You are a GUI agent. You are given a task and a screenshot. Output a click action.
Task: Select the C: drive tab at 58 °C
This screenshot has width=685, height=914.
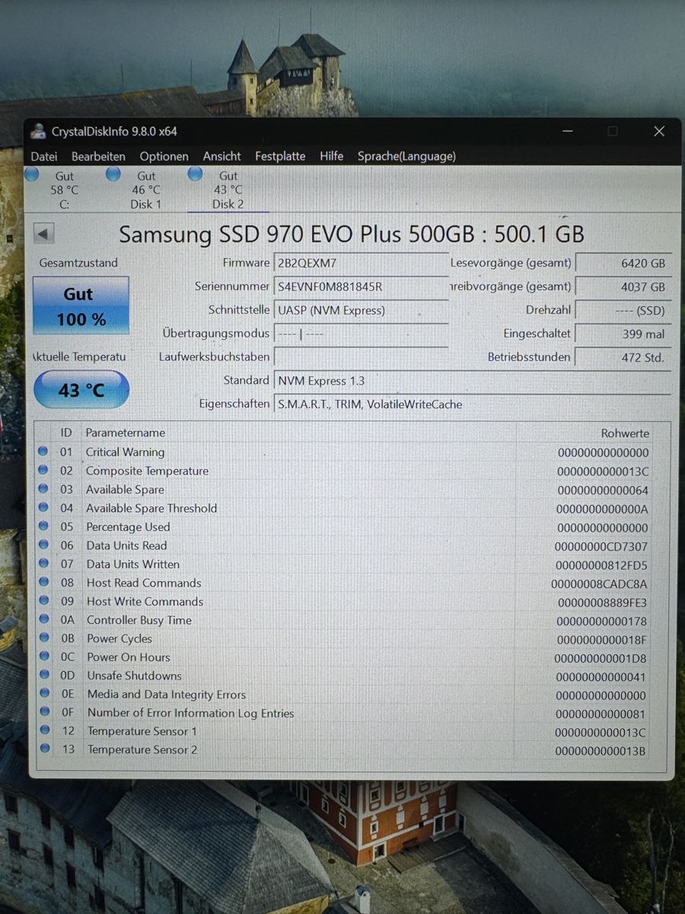pyautogui.click(x=65, y=190)
